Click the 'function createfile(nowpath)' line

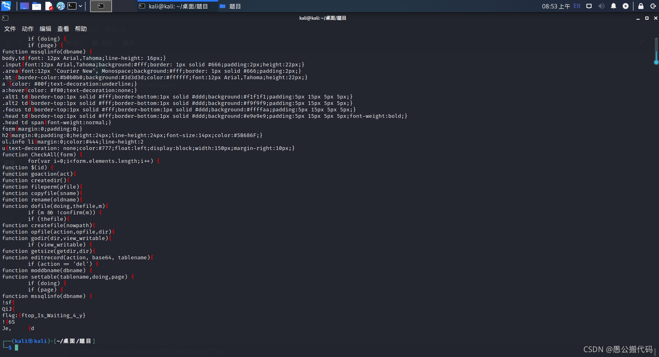pyautogui.click(x=49, y=226)
